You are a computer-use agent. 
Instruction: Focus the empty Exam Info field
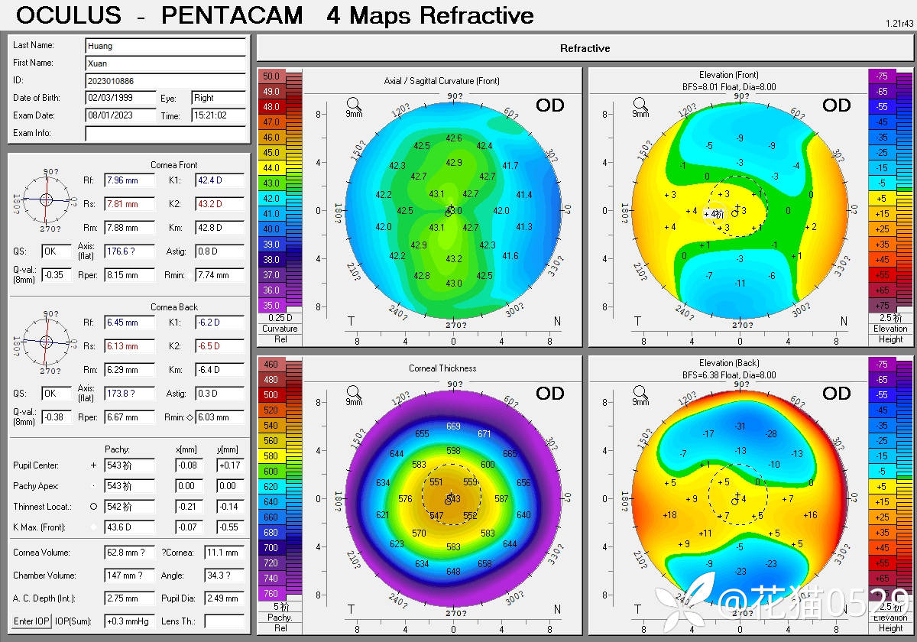click(165, 134)
